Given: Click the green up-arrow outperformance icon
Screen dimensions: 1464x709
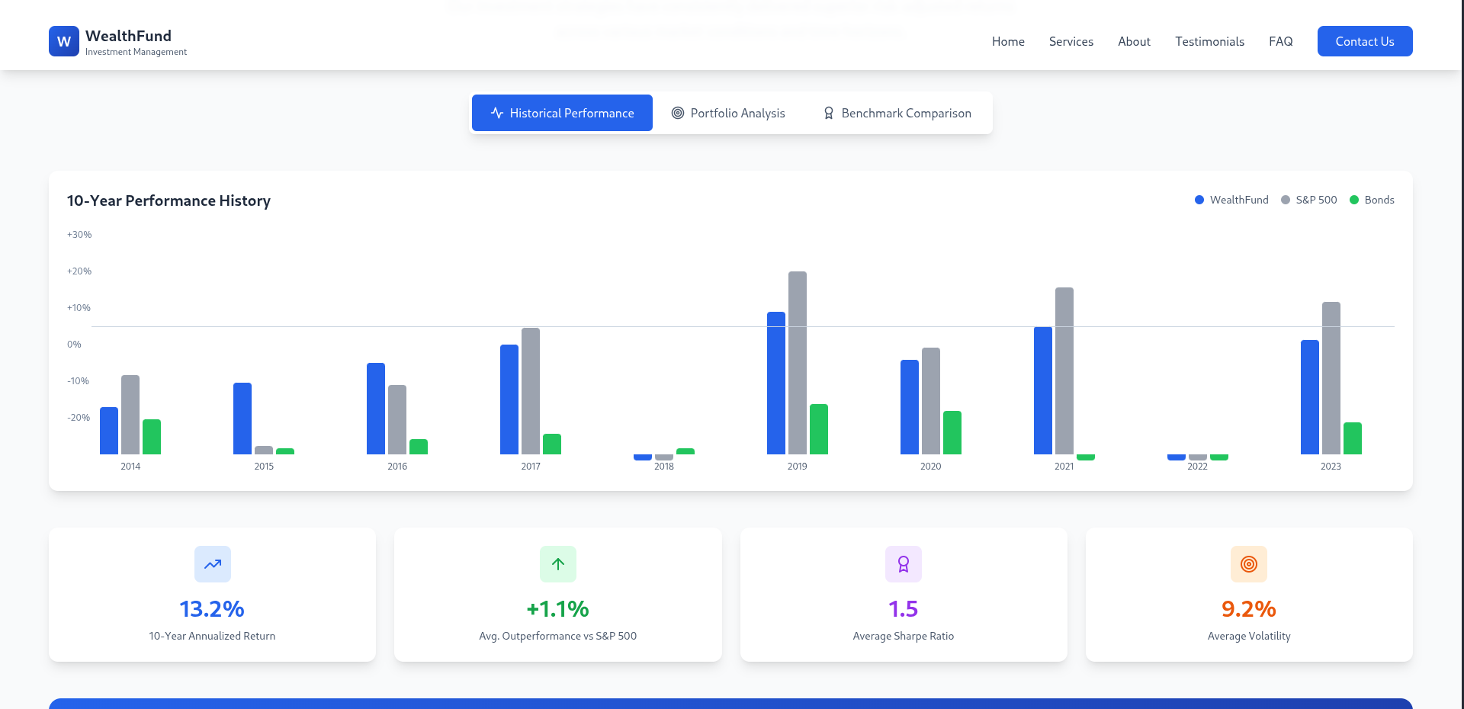Looking at the screenshot, I should pos(558,564).
